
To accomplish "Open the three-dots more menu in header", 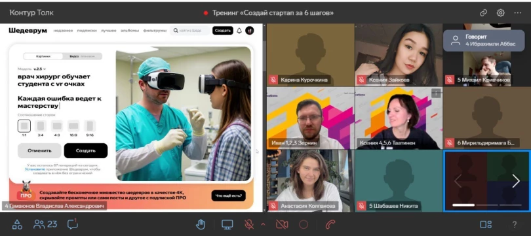I will tap(517, 13).
